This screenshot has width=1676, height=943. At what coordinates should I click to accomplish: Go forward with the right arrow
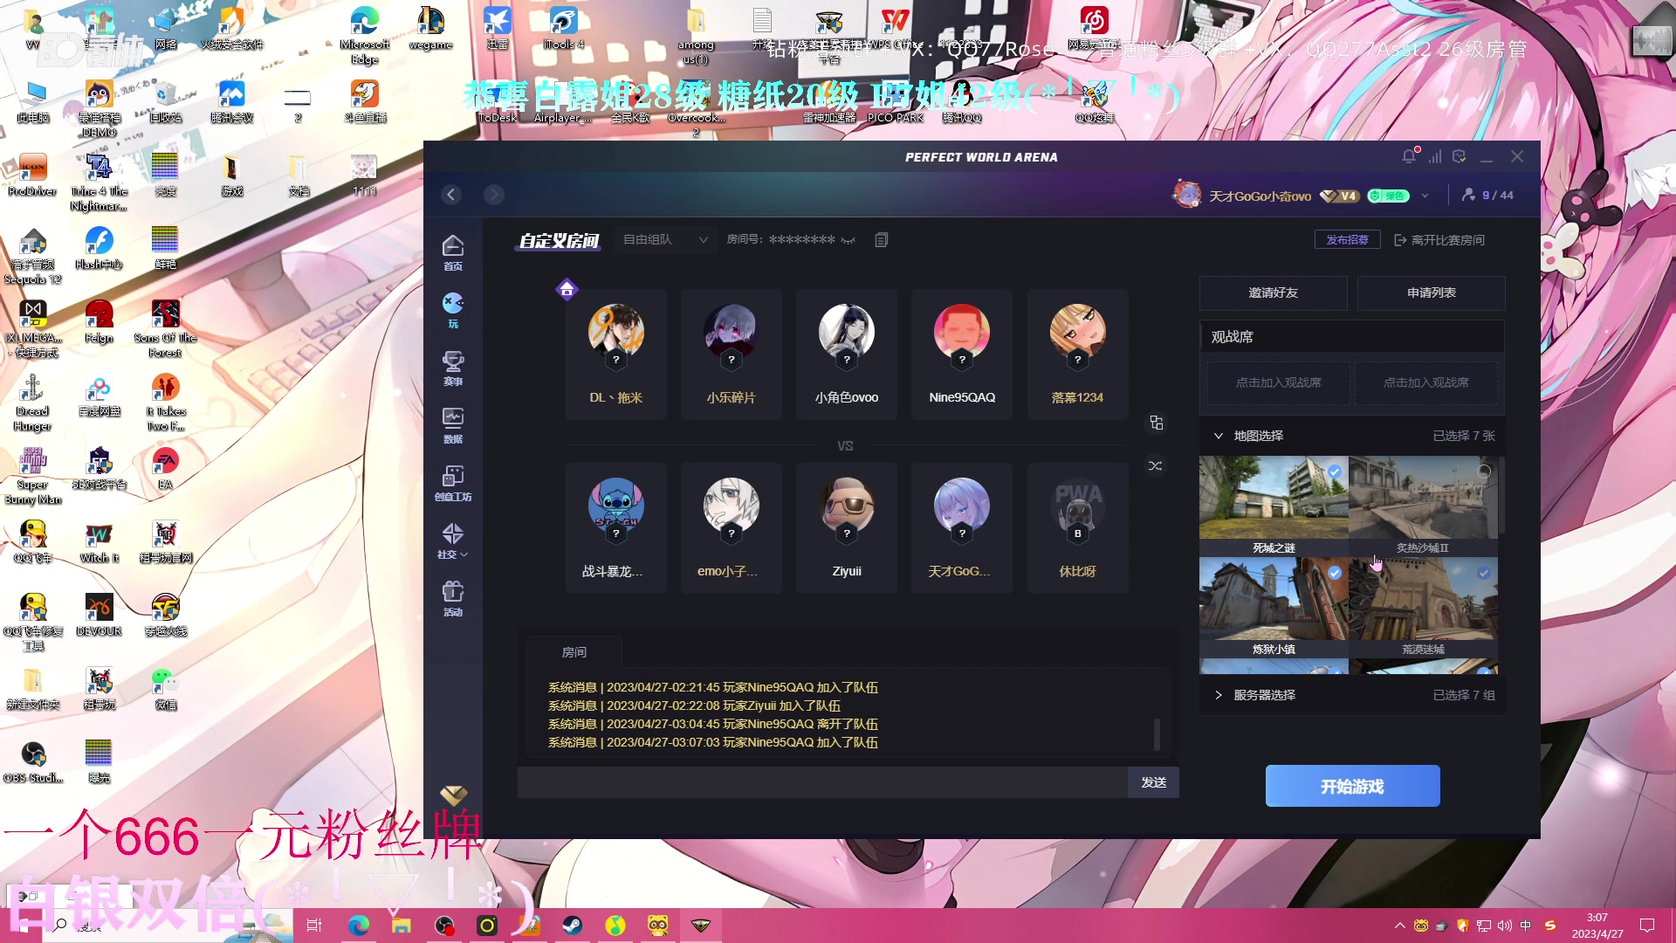point(494,195)
